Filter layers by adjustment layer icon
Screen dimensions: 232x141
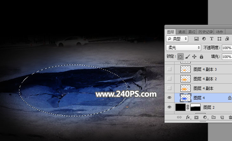pos(204,39)
